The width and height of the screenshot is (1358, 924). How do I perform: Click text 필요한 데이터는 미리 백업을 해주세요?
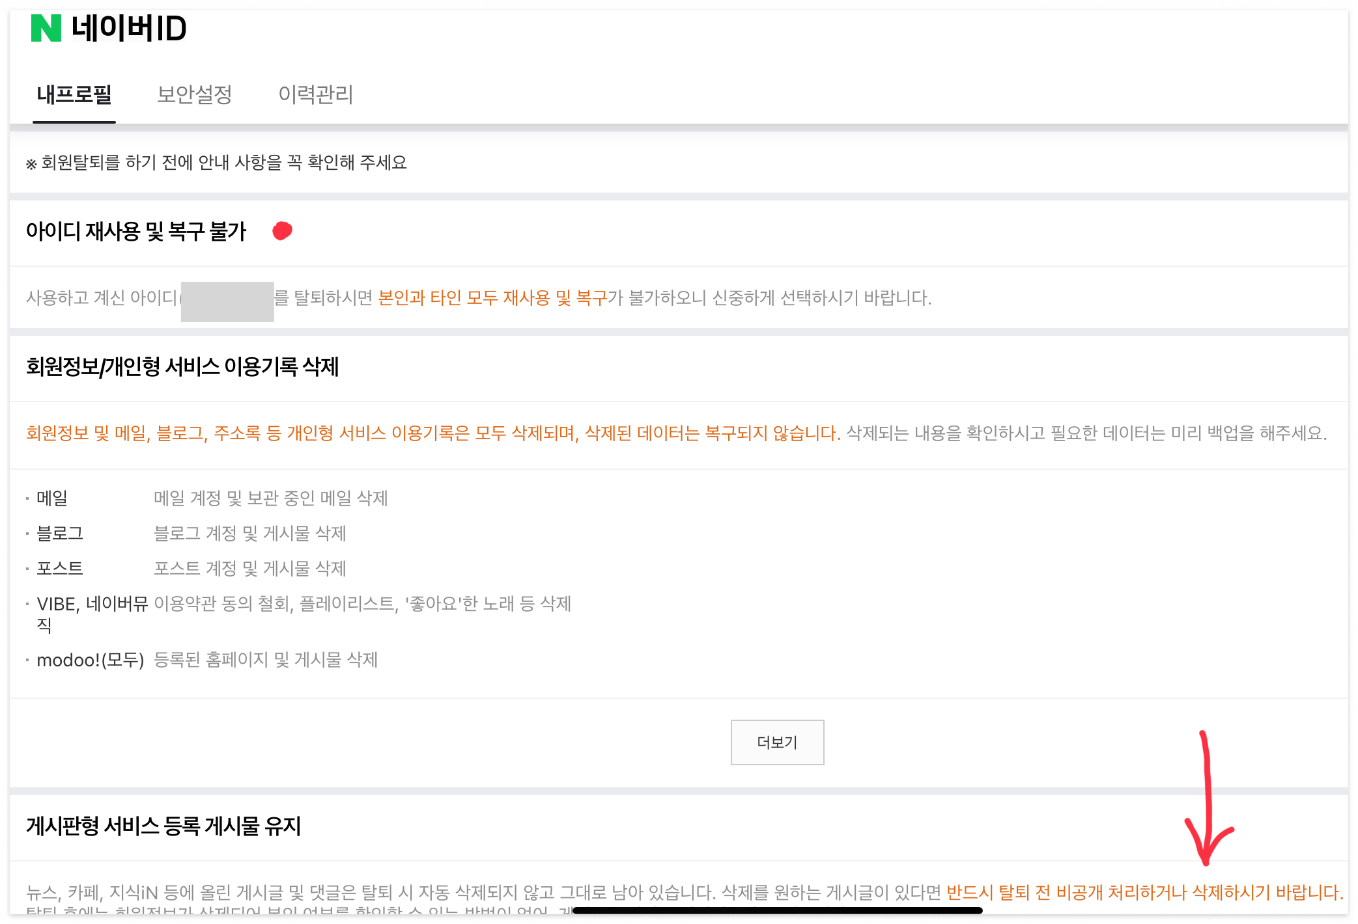point(1189,433)
